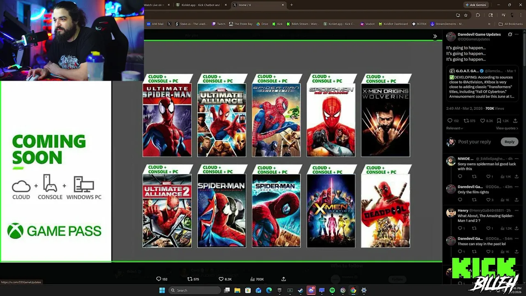
Task: Open Microsoft Store from the taskbar
Action: (x=248, y=290)
